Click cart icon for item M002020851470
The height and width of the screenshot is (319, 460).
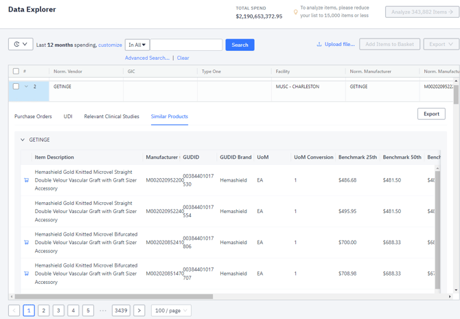coord(27,274)
